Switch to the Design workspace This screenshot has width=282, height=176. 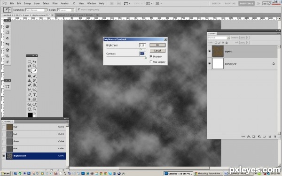[x=216, y=3]
